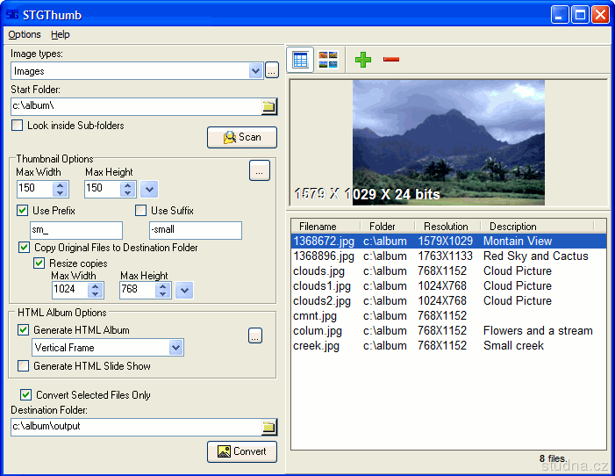The height and width of the screenshot is (476, 615).
Task: Open Thumbnail Options ellipsis settings button
Action: pyautogui.click(x=259, y=171)
